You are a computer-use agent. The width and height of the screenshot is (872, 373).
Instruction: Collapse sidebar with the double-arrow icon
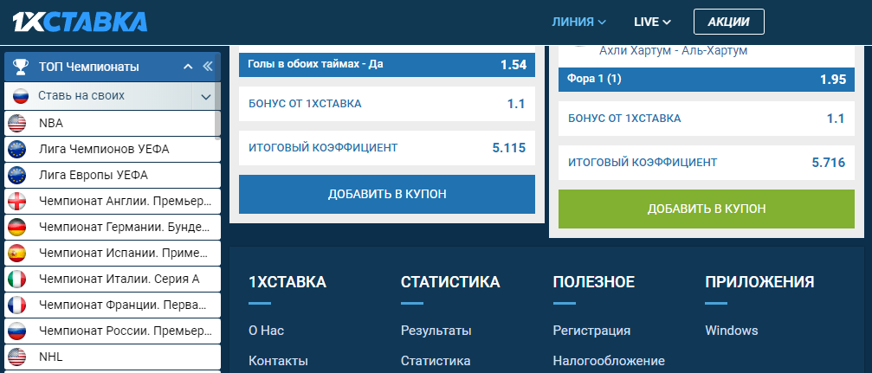pos(208,67)
